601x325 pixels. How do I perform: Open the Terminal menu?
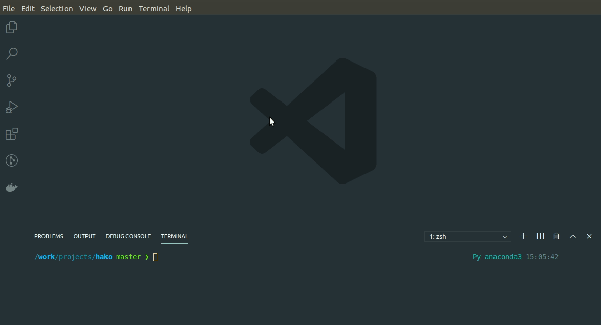tap(154, 8)
